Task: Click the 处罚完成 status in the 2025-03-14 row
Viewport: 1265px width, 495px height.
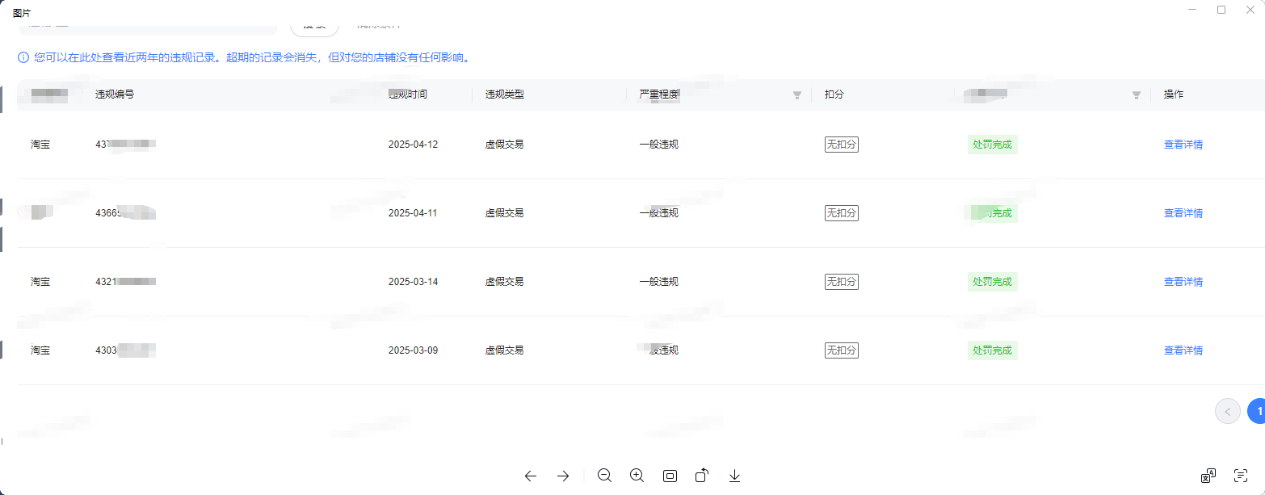Action: coord(992,282)
